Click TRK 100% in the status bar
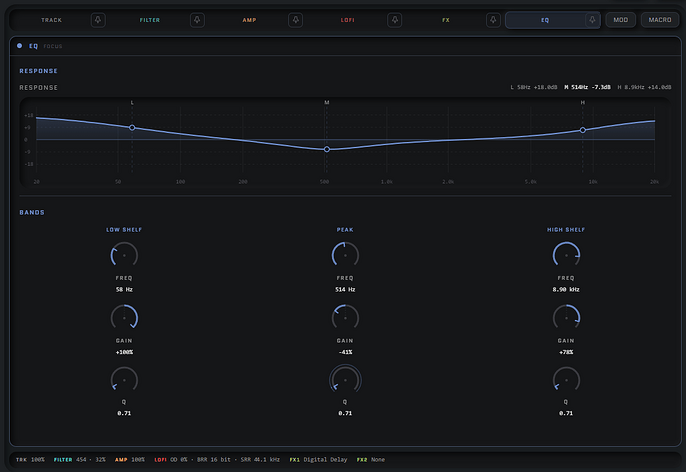 point(30,460)
